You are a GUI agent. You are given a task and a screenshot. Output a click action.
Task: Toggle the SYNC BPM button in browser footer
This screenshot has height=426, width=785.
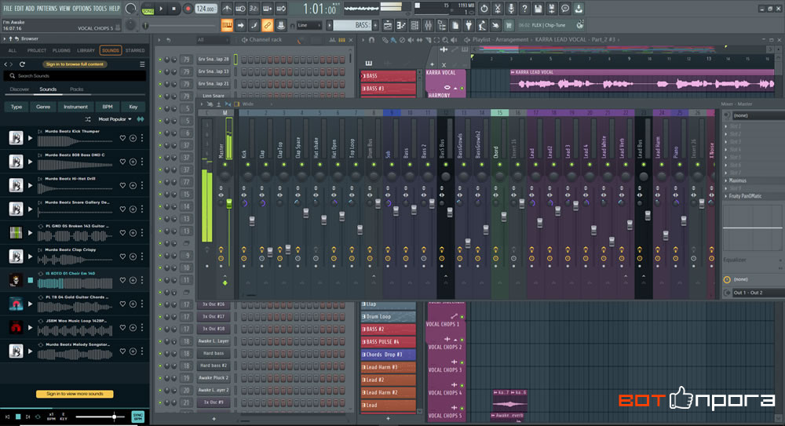coord(137,417)
